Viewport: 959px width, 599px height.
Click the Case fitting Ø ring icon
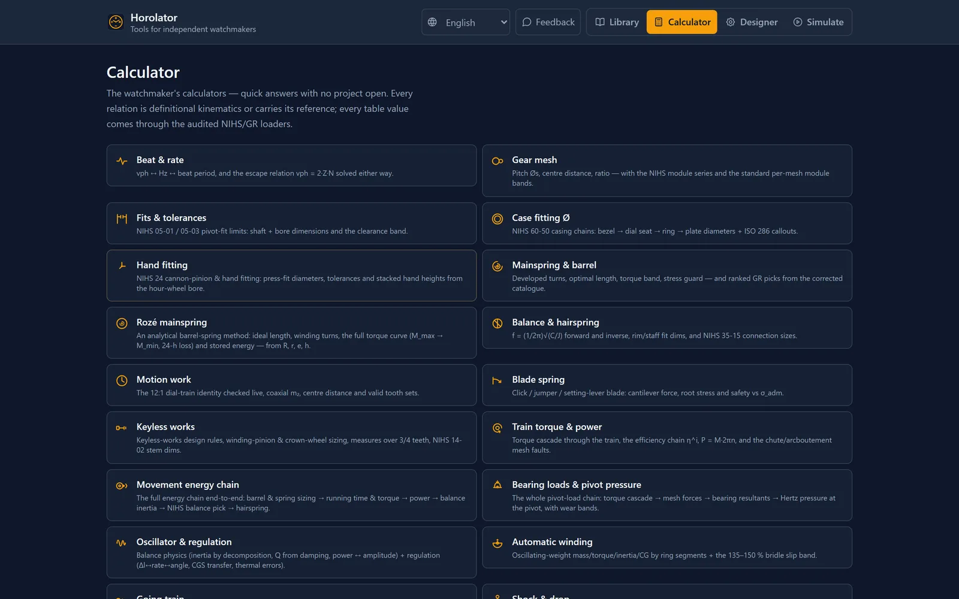(497, 219)
